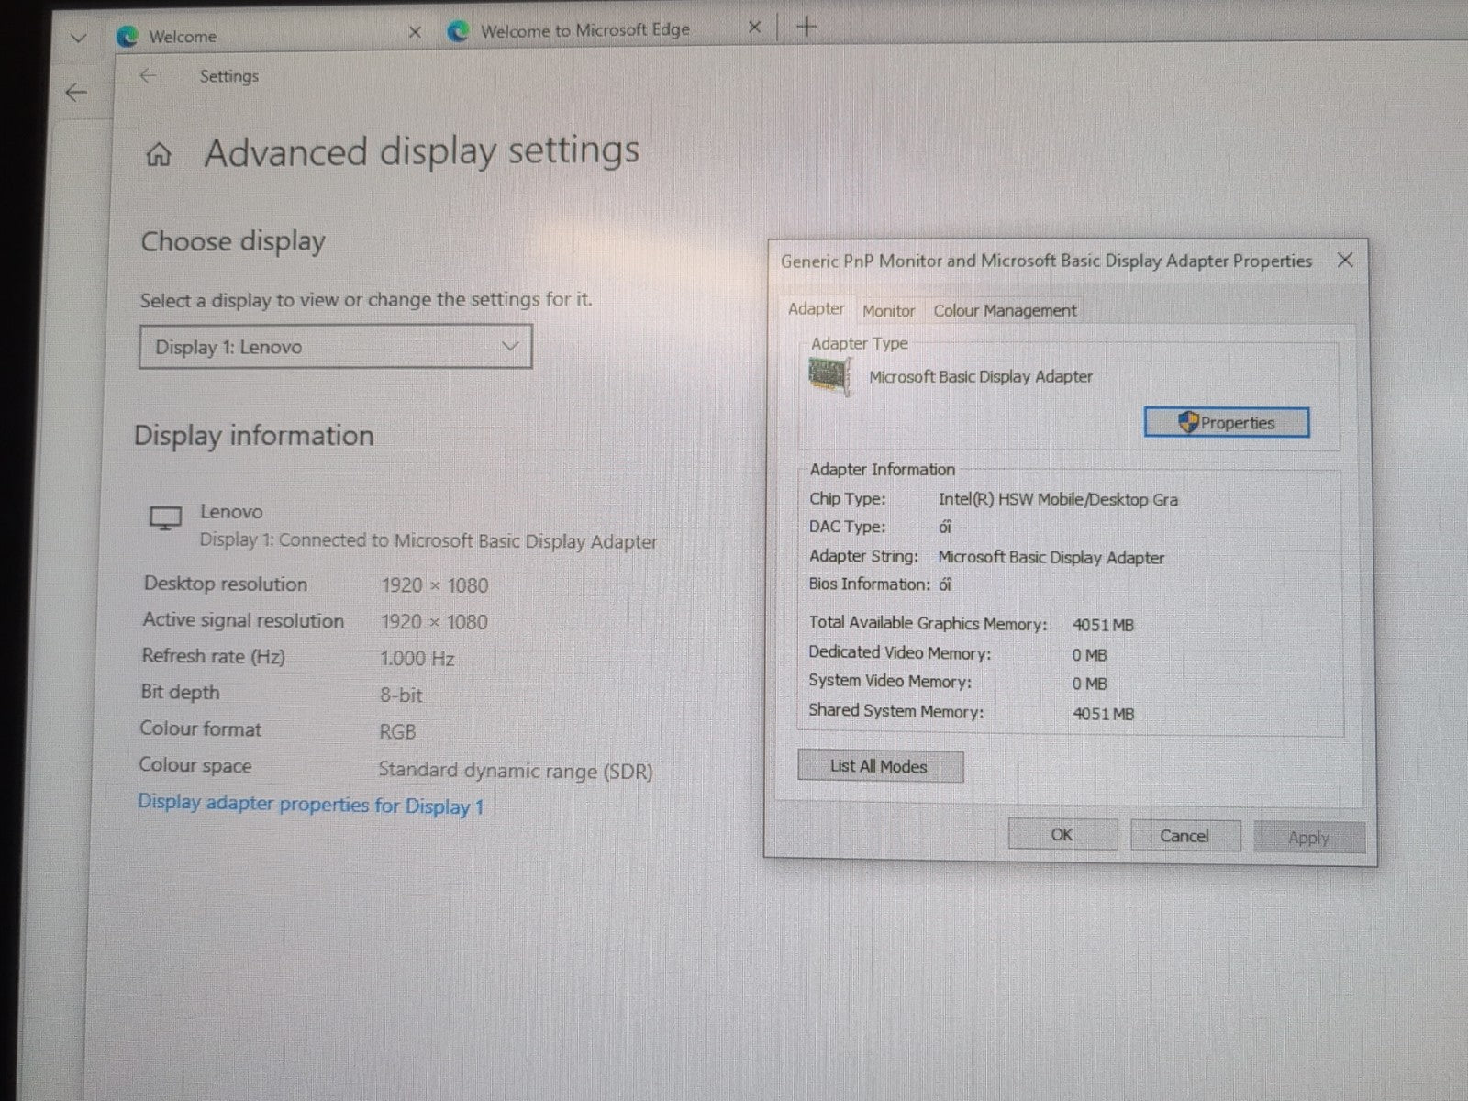1468x1101 pixels.
Task: Go back with the Settings back arrow
Action: click(x=148, y=76)
